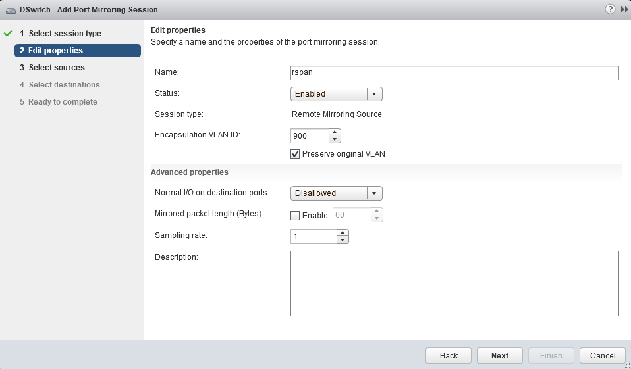Image resolution: width=631 pixels, height=369 pixels.
Task: Open Normal I/O on destination ports dropdown
Action: tap(336, 193)
